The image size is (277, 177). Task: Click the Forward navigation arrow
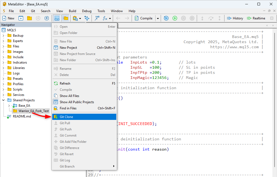coord(127,18)
